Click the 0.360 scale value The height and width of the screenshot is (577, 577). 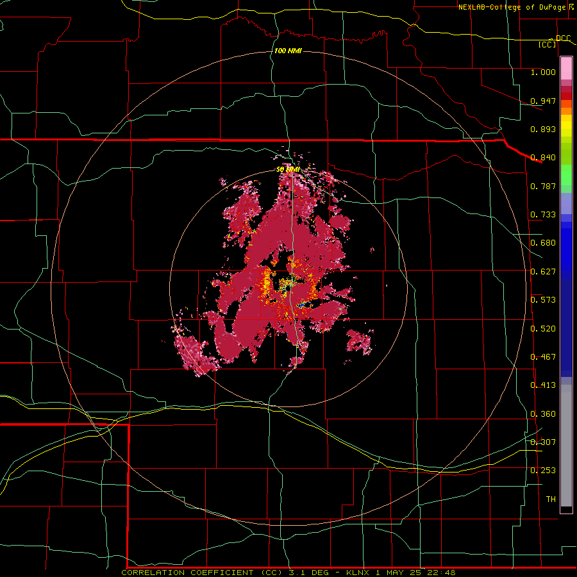543,414
